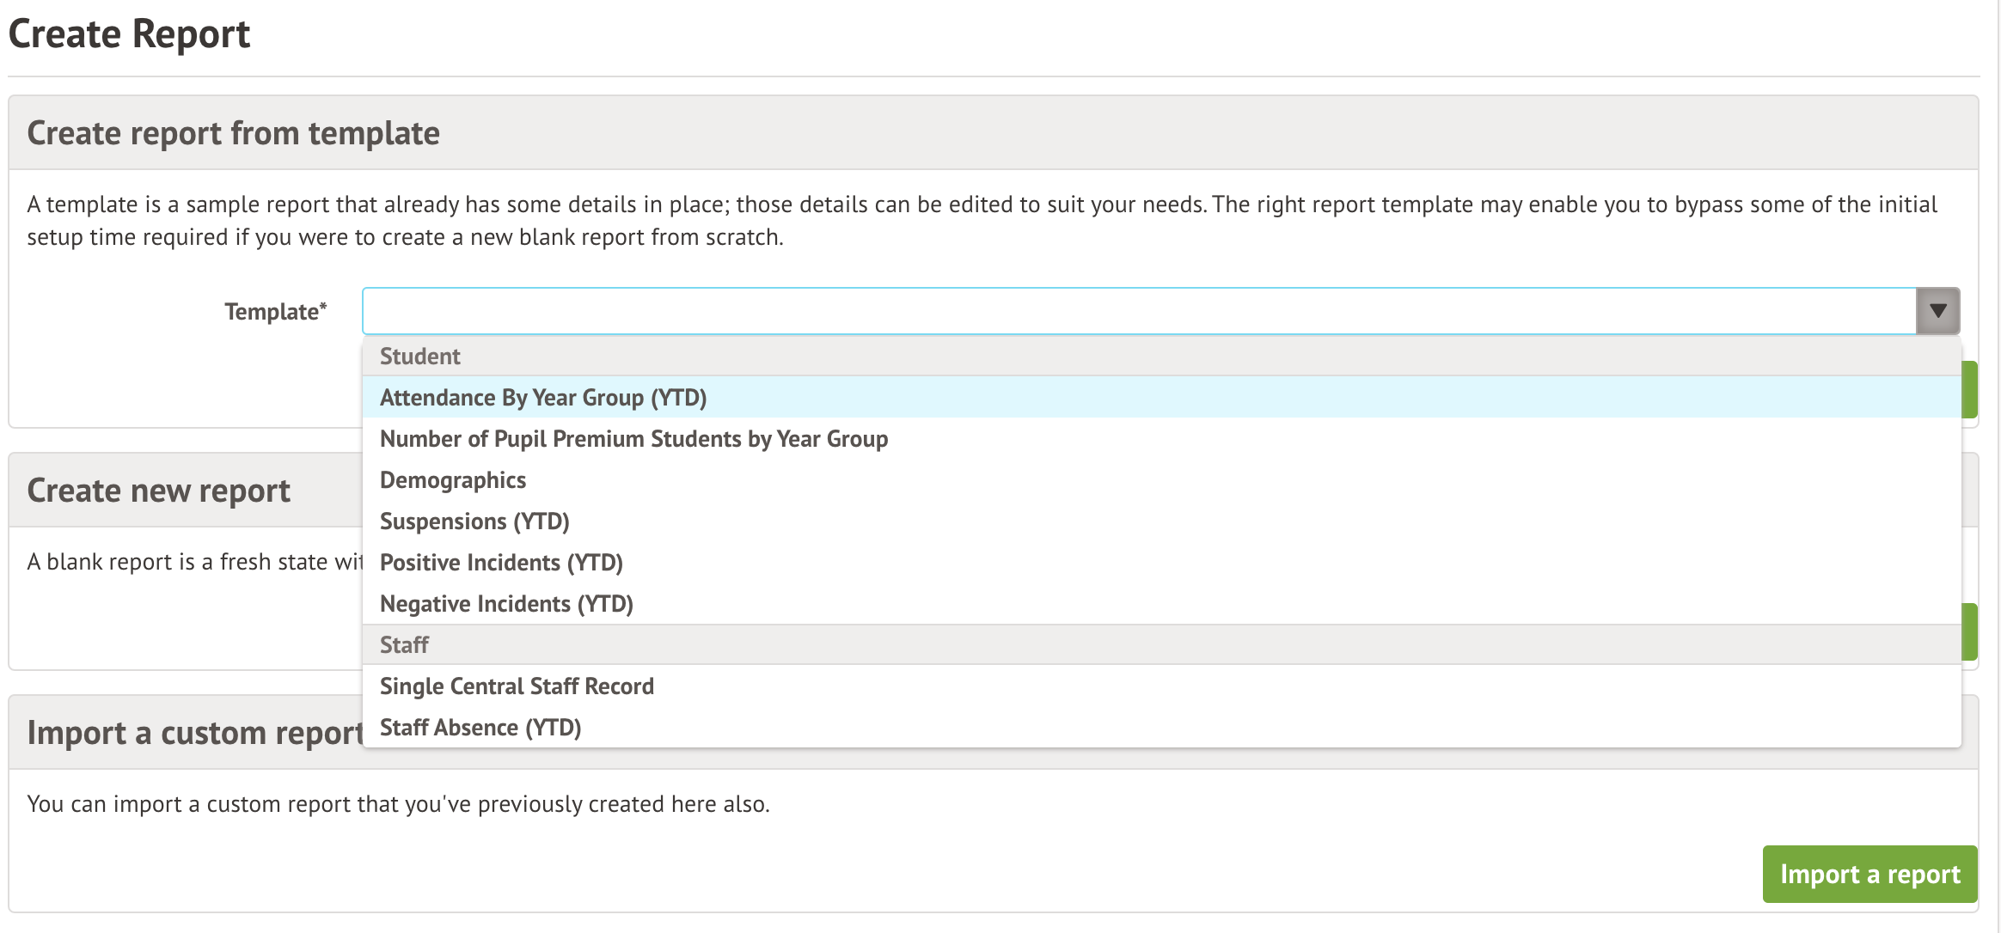This screenshot has height=933, width=2001.
Task: Select Single Central Staff Record template
Action: click(x=517, y=686)
